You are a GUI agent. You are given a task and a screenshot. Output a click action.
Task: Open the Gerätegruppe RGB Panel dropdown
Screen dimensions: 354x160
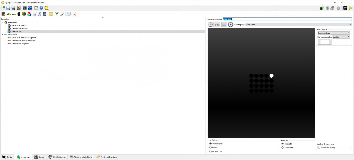tap(299, 25)
